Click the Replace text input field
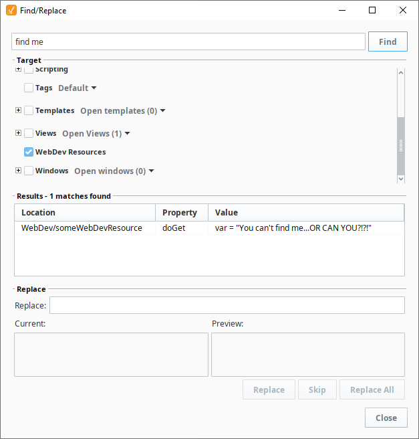 227,305
